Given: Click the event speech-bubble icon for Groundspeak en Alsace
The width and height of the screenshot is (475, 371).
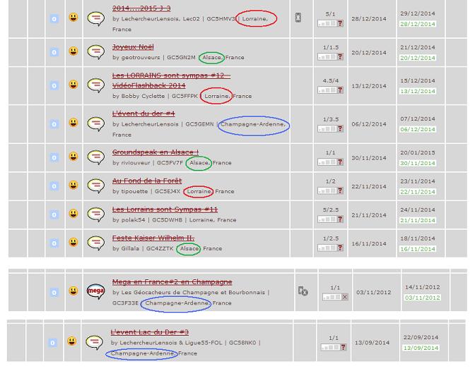Looking at the screenshot, I should (95, 157).
